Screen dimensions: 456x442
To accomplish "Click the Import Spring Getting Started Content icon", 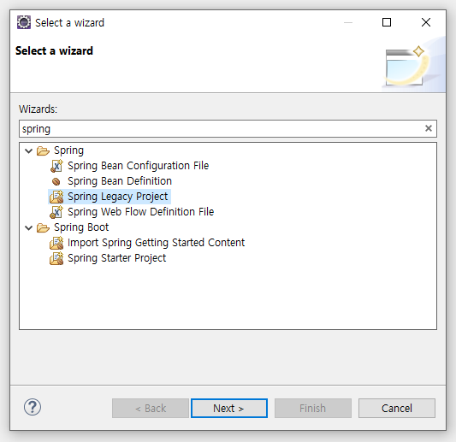I will (56, 243).
